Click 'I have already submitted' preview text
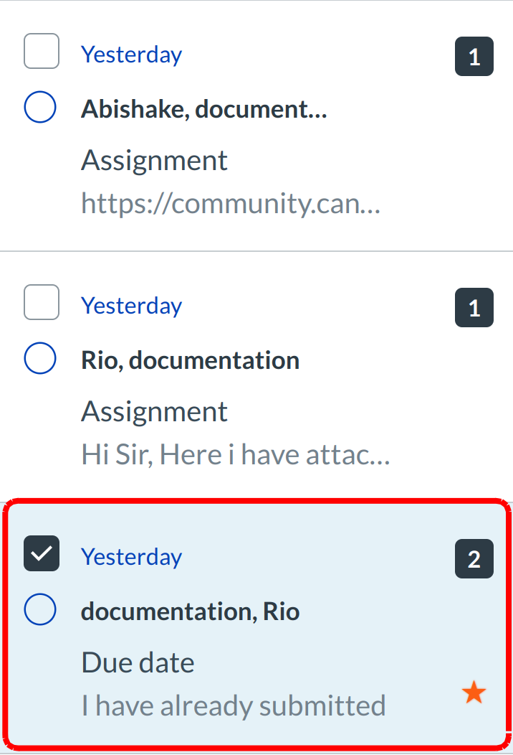Image resolution: width=513 pixels, height=755 pixels. (233, 705)
